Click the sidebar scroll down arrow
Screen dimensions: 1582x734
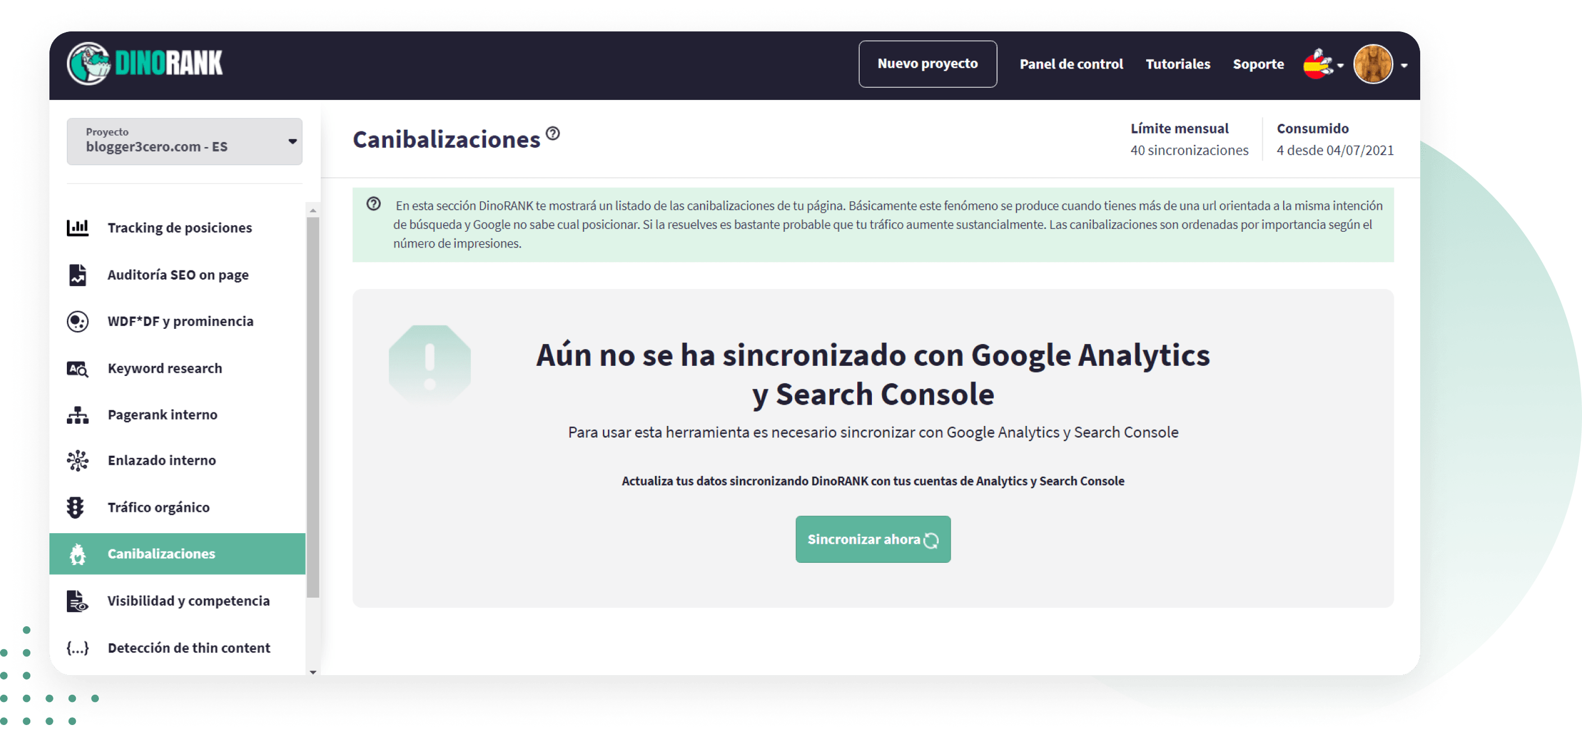click(x=312, y=672)
